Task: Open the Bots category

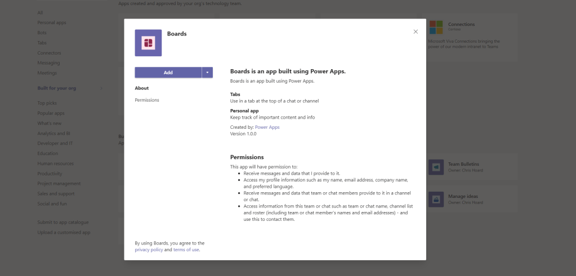Action: (x=42, y=33)
